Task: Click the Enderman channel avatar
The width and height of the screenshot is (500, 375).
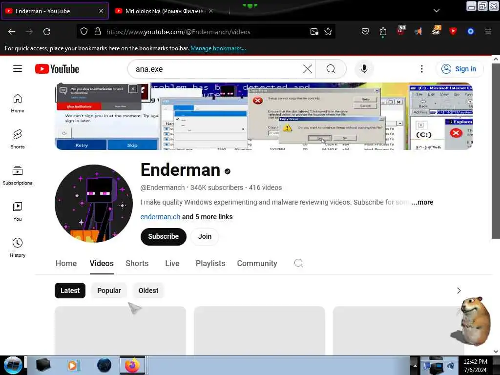Action: coord(94,204)
